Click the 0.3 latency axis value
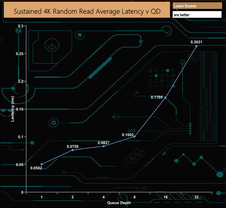 point(21,26)
